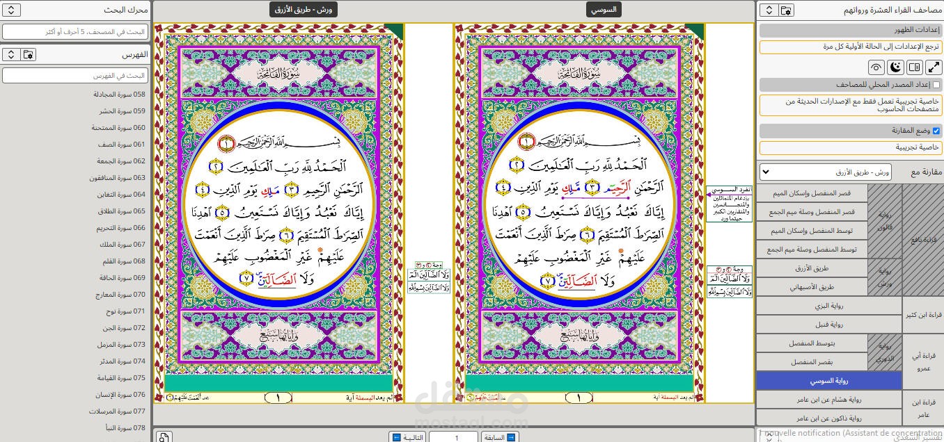The width and height of the screenshot is (944, 442).
Task: Open 075 سورة القيامة in the index
Action: click(122, 378)
